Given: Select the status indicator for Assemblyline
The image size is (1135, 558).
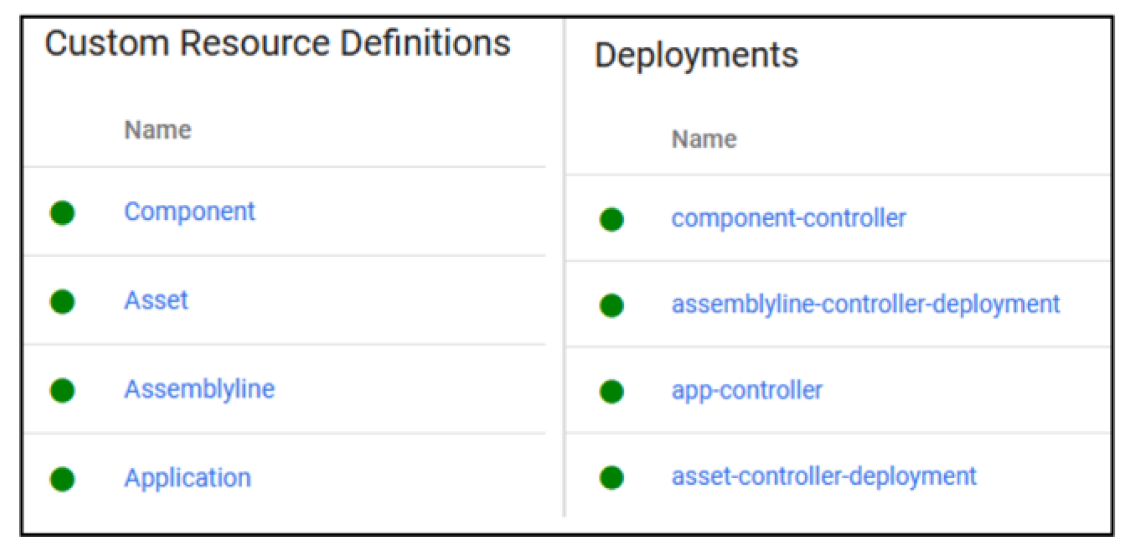Looking at the screenshot, I should [x=62, y=390].
